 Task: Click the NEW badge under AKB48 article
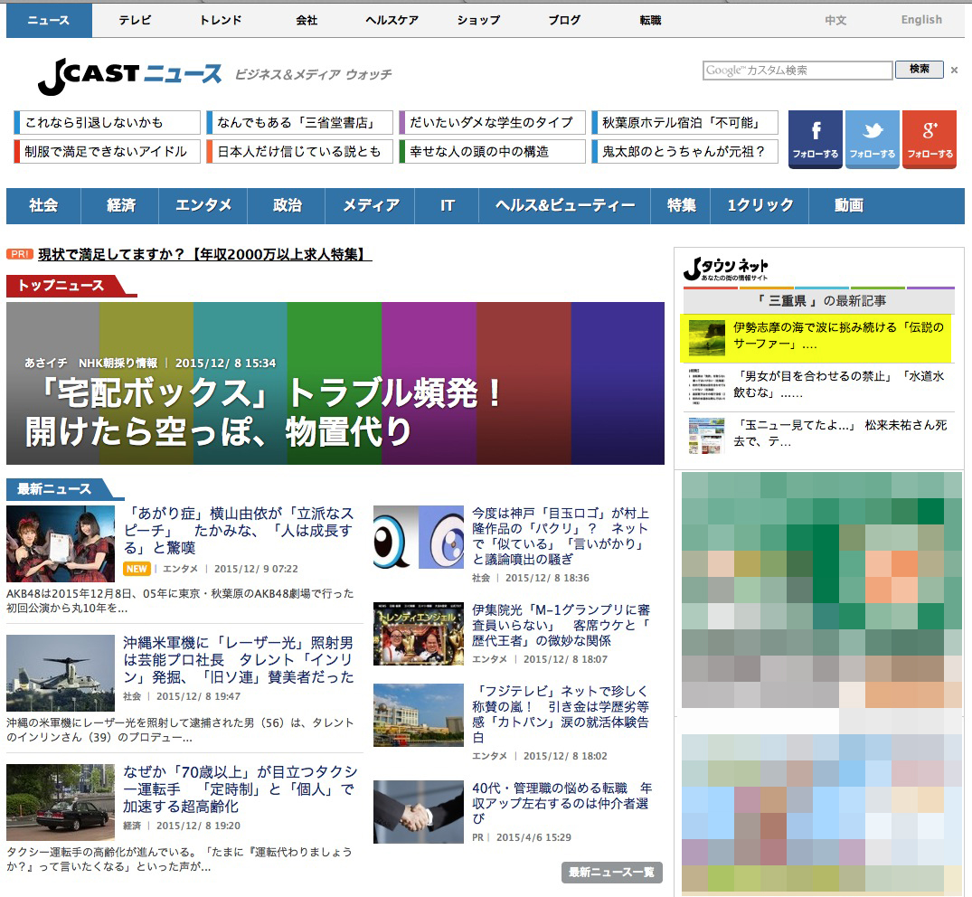click(137, 569)
